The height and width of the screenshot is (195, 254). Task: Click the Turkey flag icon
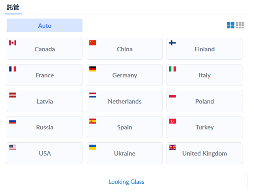[x=172, y=121]
